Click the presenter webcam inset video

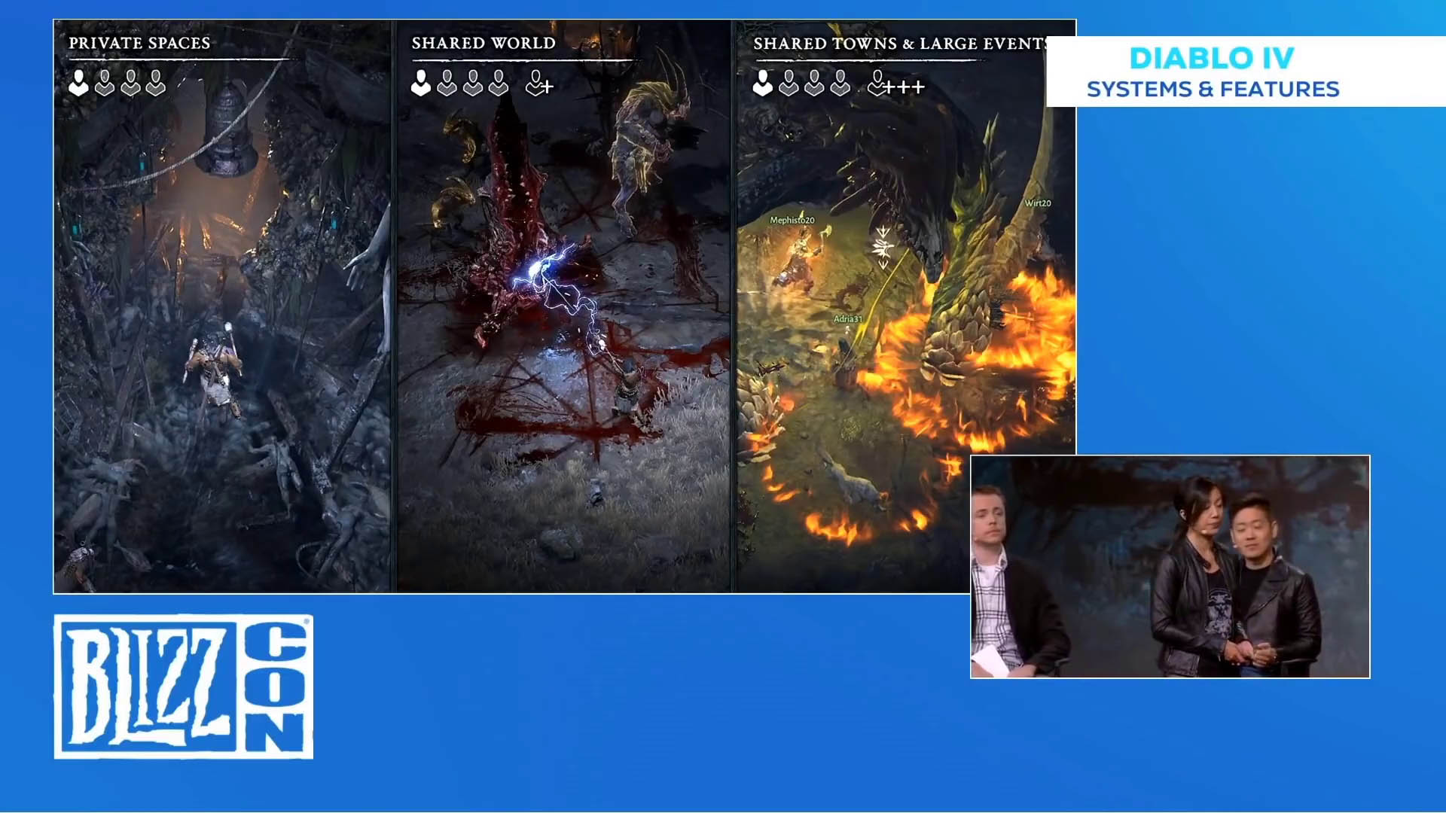1170,567
